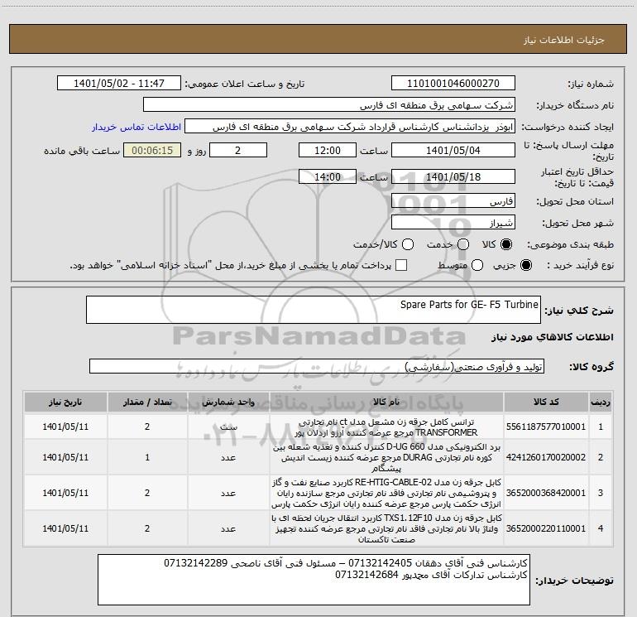
Task: Click the quantity 1 cell in row 2
Action: coord(147,457)
